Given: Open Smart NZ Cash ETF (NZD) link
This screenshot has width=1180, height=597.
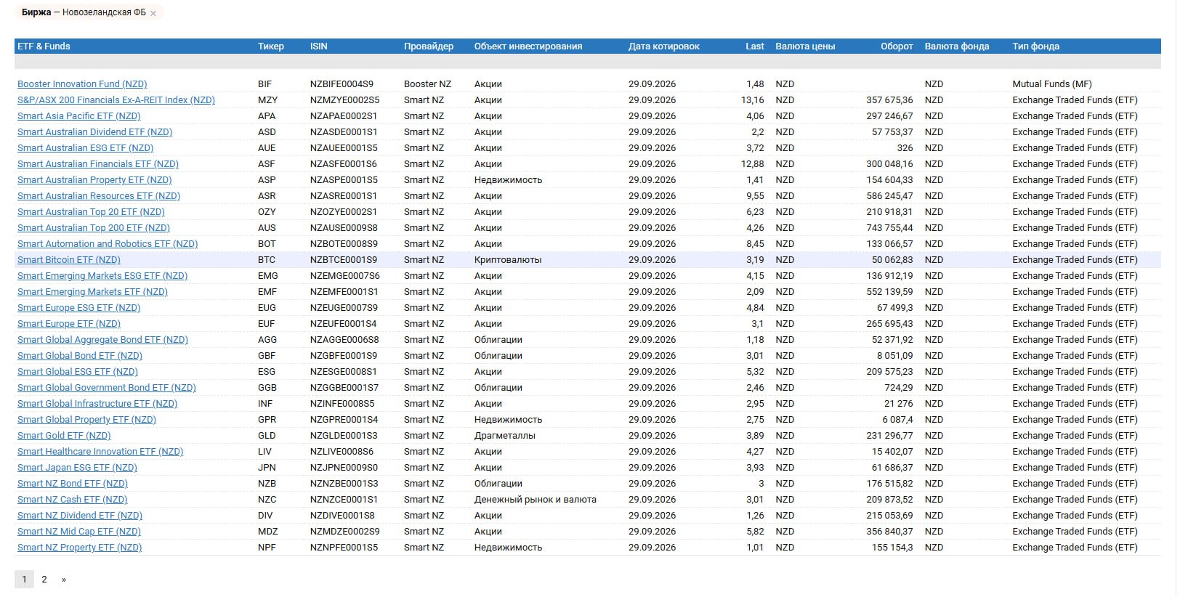Looking at the screenshot, I should (73, 500).
